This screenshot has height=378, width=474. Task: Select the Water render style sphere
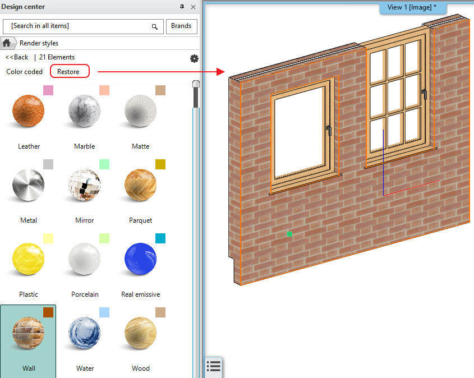click(x=84, y=333)
